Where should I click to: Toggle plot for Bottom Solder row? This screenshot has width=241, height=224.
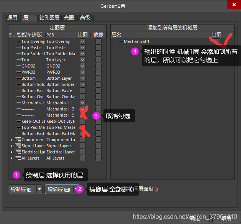tap(83, 84)
